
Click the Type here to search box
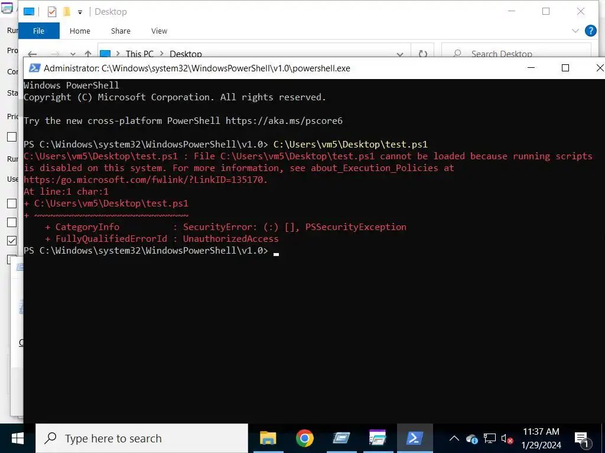tap(142, 438)
